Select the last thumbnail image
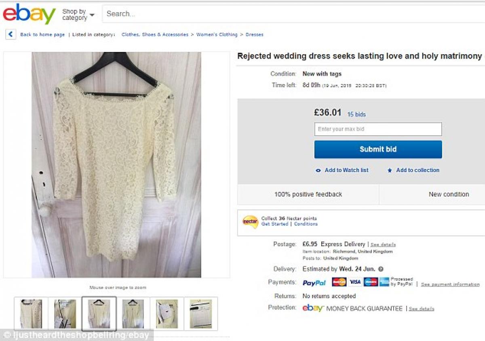Screen dimensions: 485x341 click(x=201, y=314)
